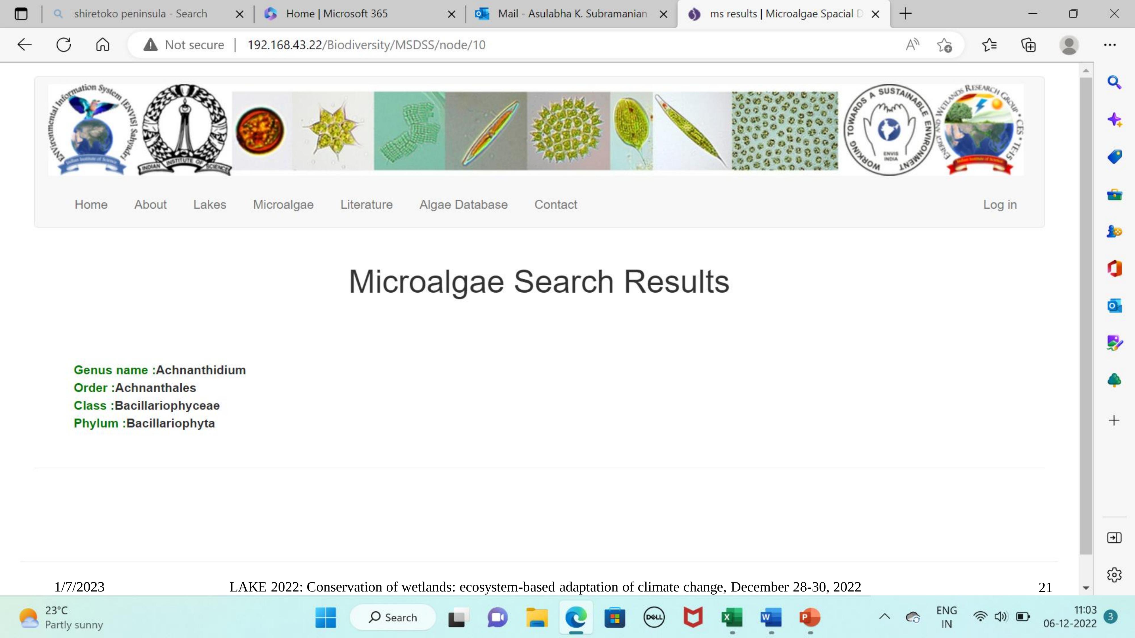
Task: Open the sidebar settings gear icon
Action: click(1114, 574)
